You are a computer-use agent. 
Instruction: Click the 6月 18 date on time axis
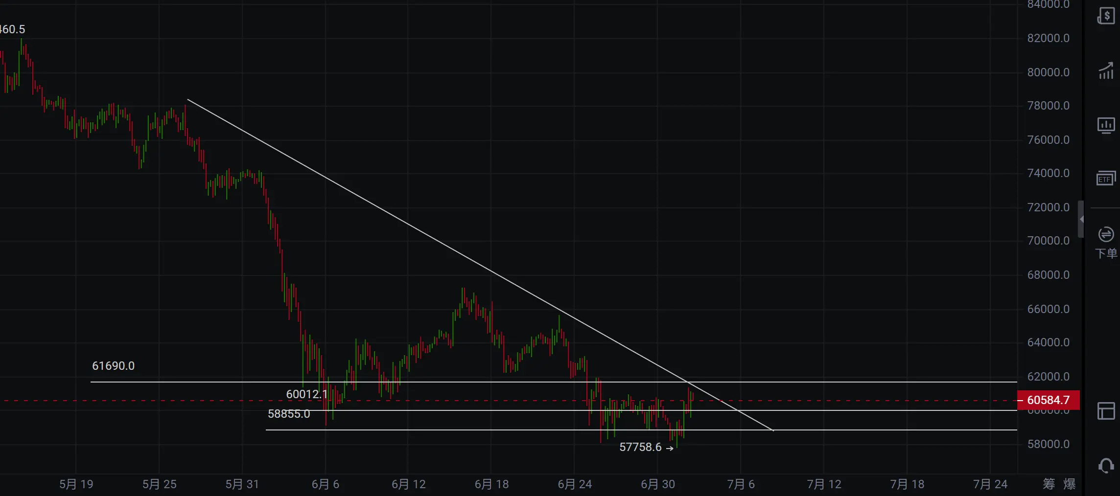(491, 484)
